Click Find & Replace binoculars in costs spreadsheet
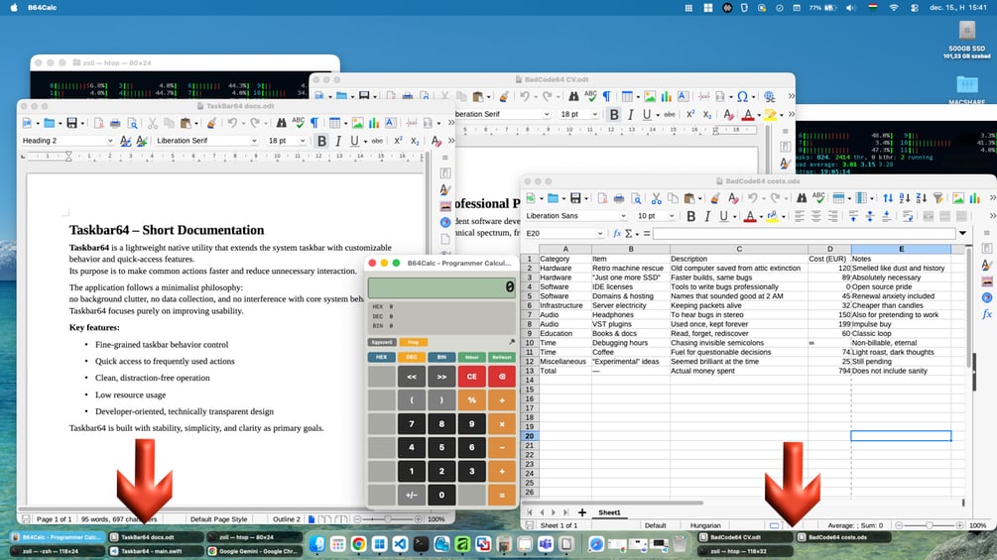This screenshot has height=560, width=997. click(x=802, y=198)
